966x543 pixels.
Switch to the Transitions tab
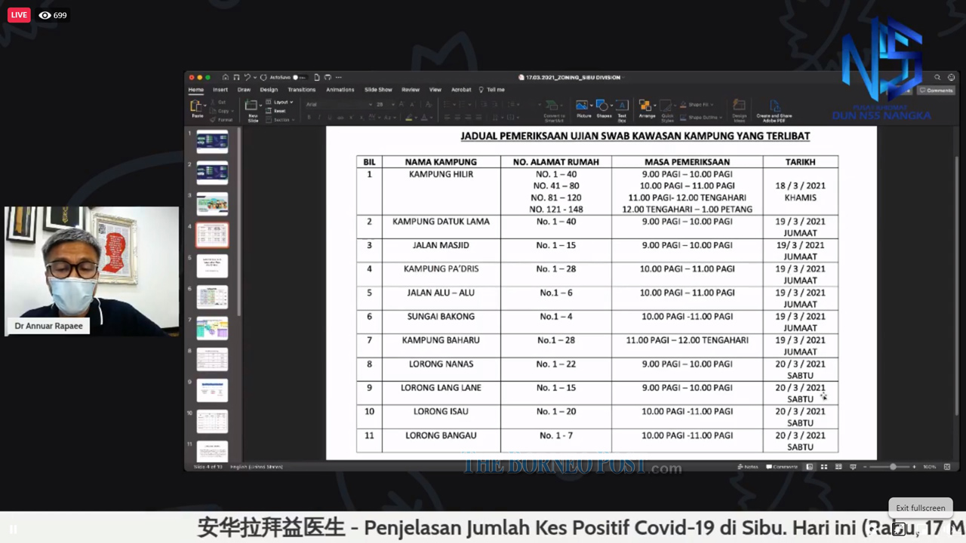pyautogui.click(x=302, y=90)
